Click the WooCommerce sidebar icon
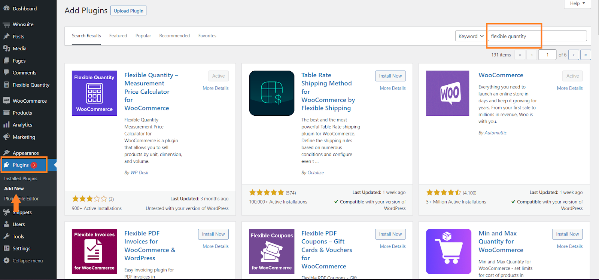The width and height of the screenshot is (599, 280). [6, 100]
